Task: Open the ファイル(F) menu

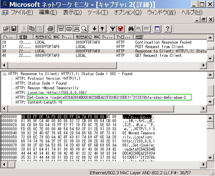Action: point(22,13)
